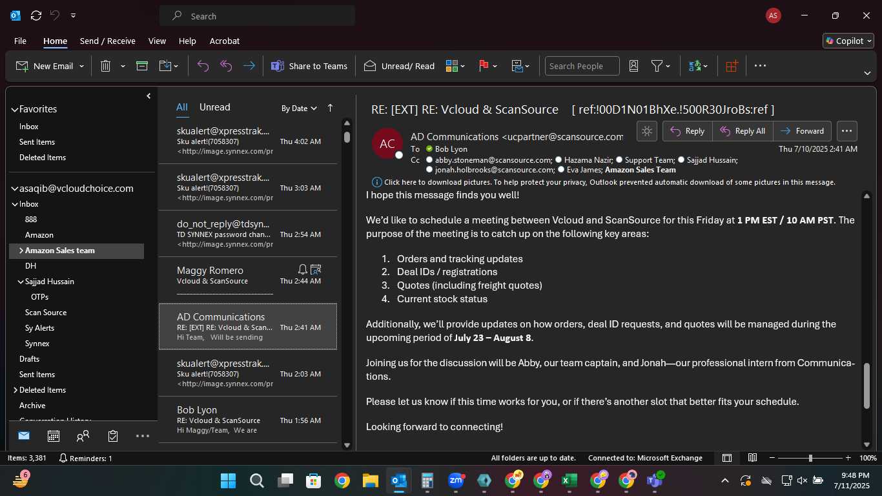Viewport: 882px width, 496px height.
Task: Click Share to Teams button
Action: point(309,66)
